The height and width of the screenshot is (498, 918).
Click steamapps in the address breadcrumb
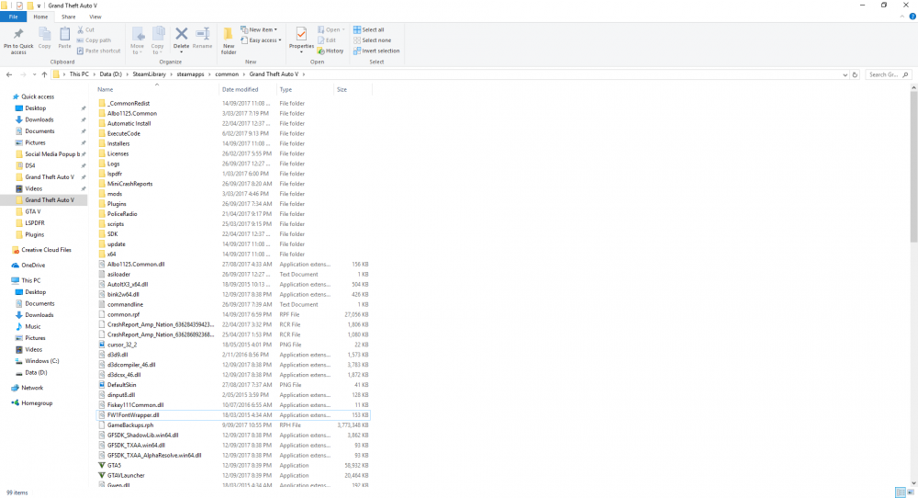pos(190,74)
